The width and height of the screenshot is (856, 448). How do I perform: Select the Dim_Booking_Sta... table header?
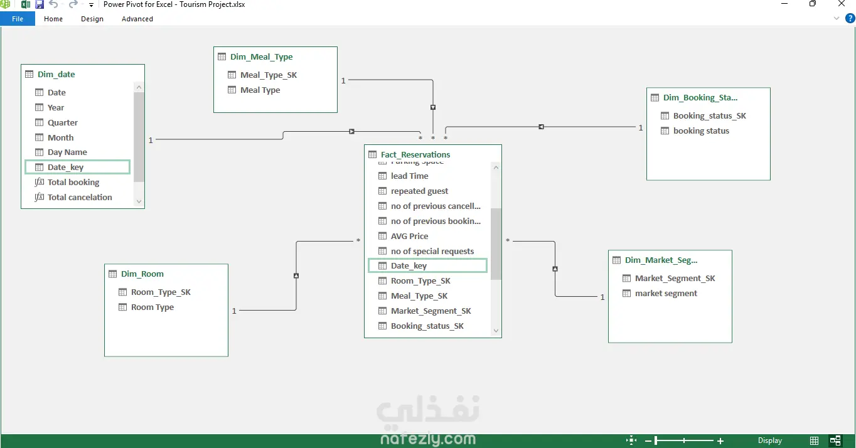(709, 97)
